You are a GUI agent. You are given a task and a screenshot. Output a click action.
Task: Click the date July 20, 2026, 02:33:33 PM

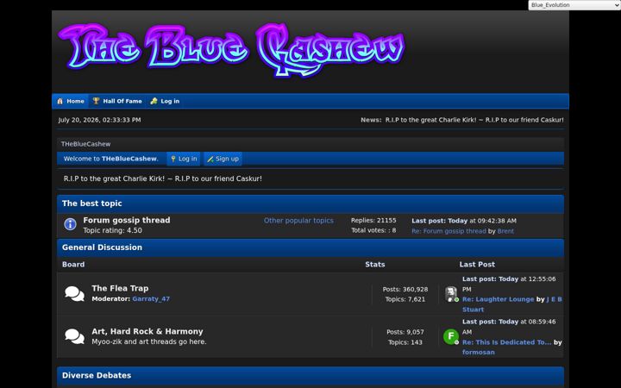[99, 120]
